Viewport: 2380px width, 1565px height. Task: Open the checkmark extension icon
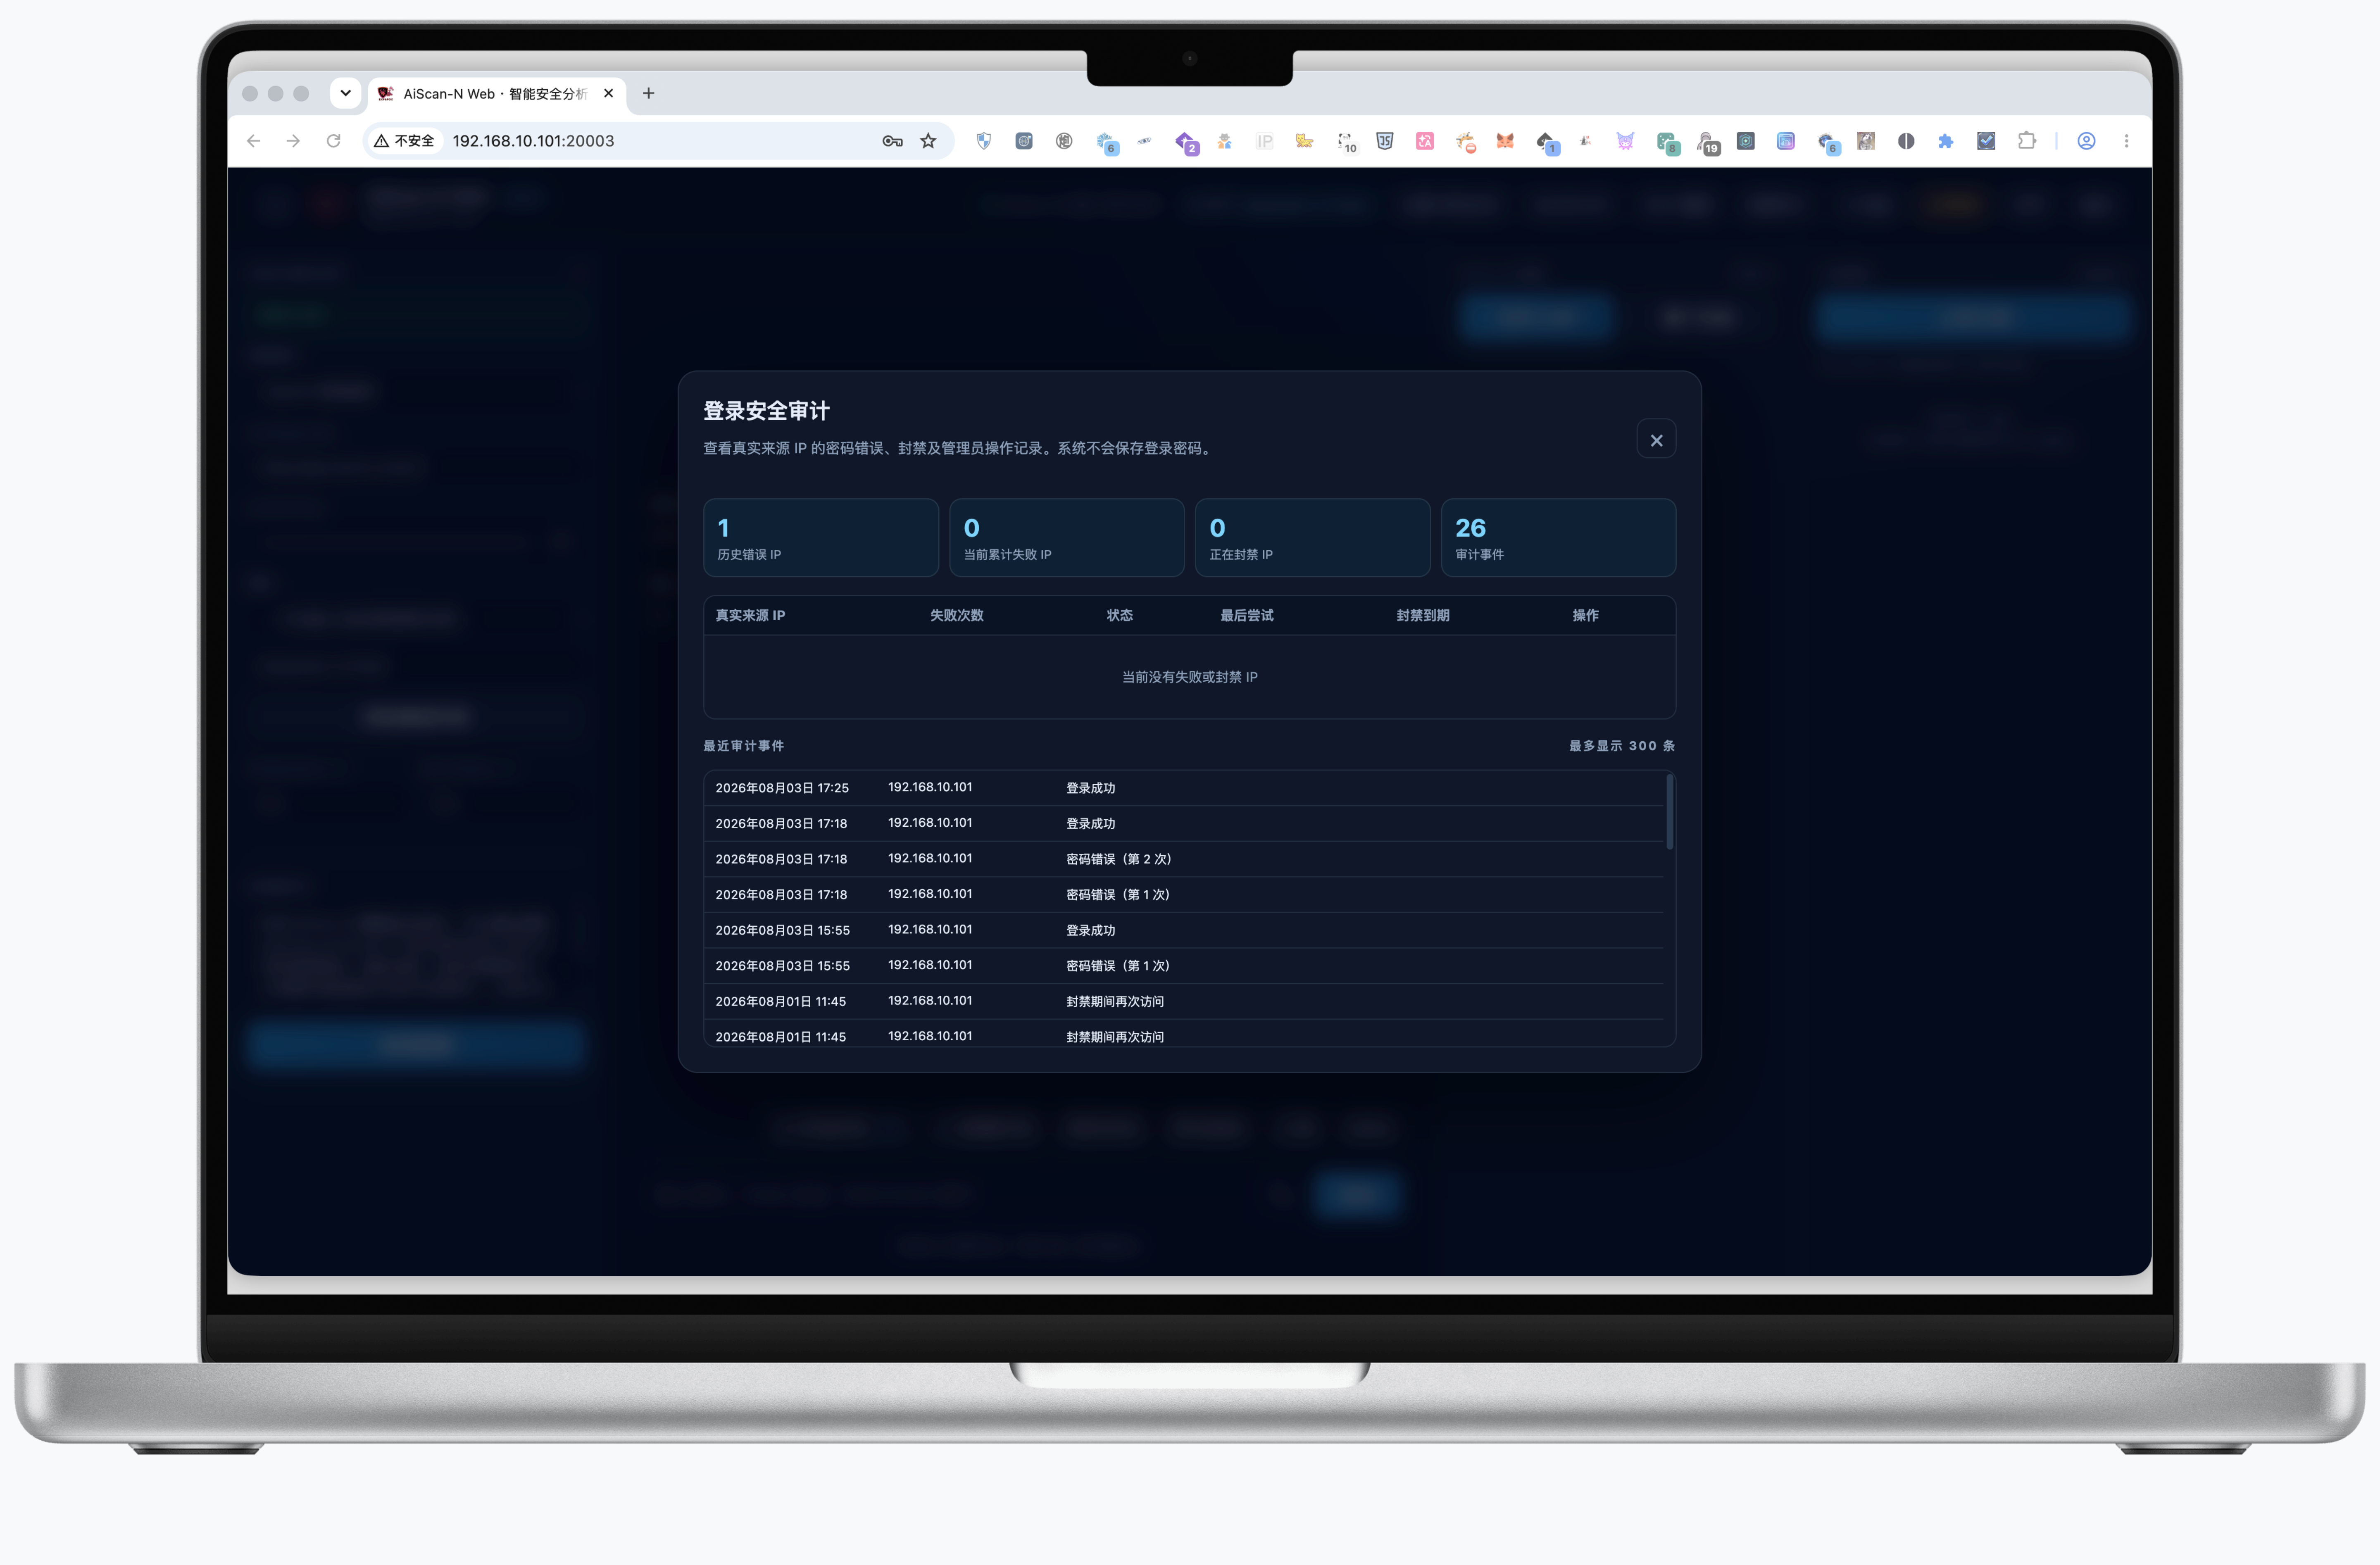[1986, 141]
